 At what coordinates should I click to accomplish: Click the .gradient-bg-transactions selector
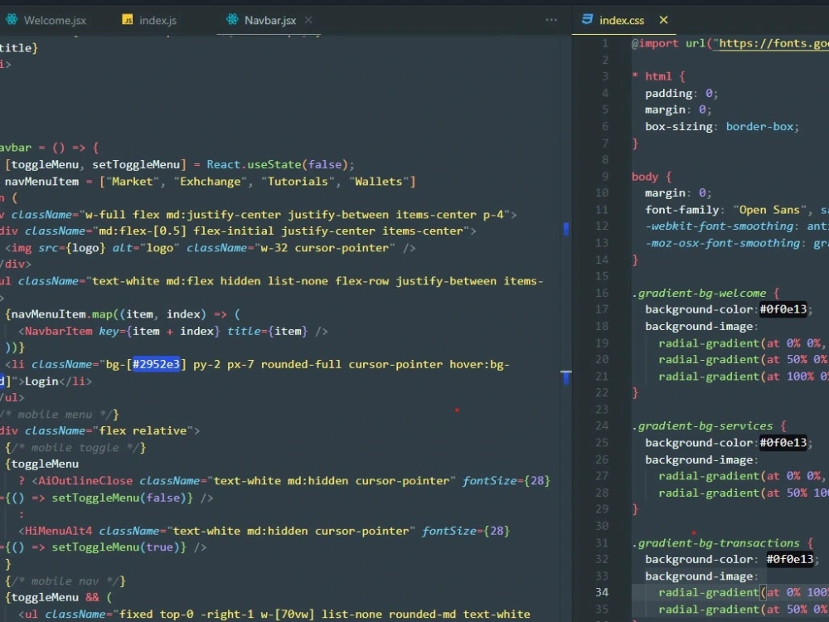click(x=716, y=542)
